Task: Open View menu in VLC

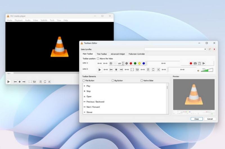Action: [x=59, y=20]
